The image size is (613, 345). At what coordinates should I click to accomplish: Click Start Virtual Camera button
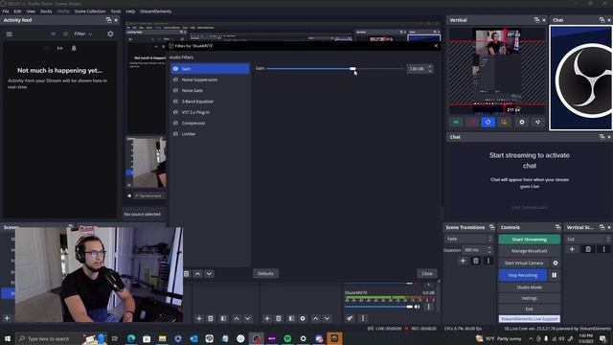pos(524,264)
